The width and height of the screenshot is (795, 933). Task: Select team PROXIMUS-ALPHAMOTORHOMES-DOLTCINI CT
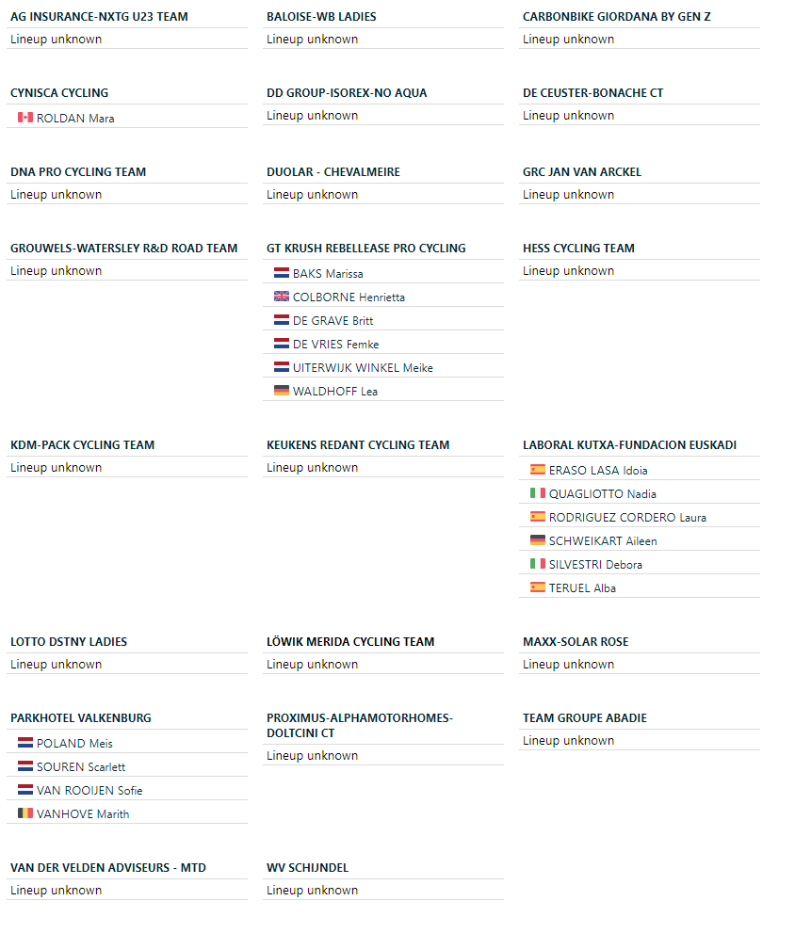[x=360, y=725]
